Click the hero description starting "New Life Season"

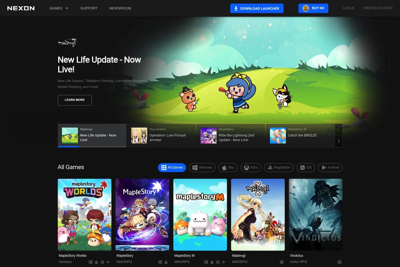tap(102, 84)
